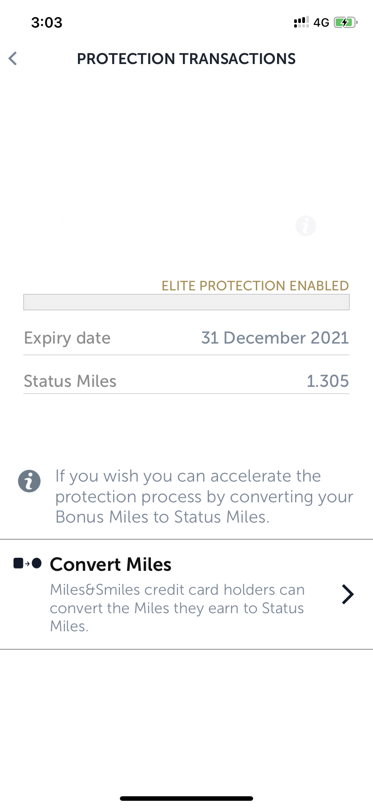
Task: Tap the 31 December 2021 value
Action: pos(275,338)
